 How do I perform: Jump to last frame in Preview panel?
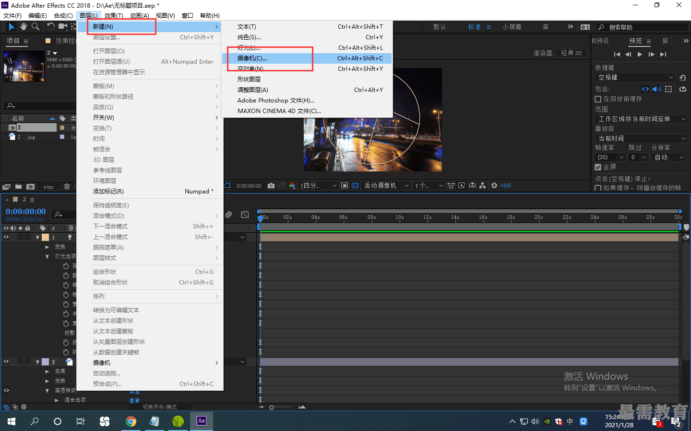(x=663, y=55)
